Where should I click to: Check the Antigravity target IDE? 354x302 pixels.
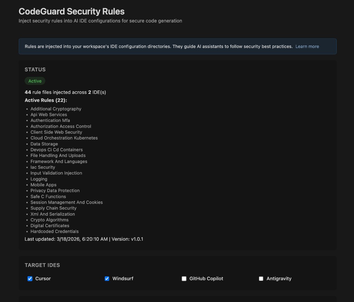[x=261, y=278]
